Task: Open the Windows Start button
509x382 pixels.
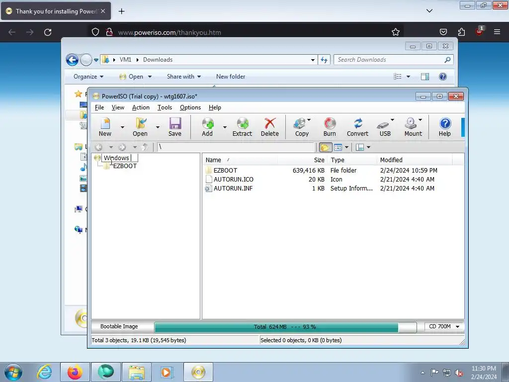Action: pos(13,372)
